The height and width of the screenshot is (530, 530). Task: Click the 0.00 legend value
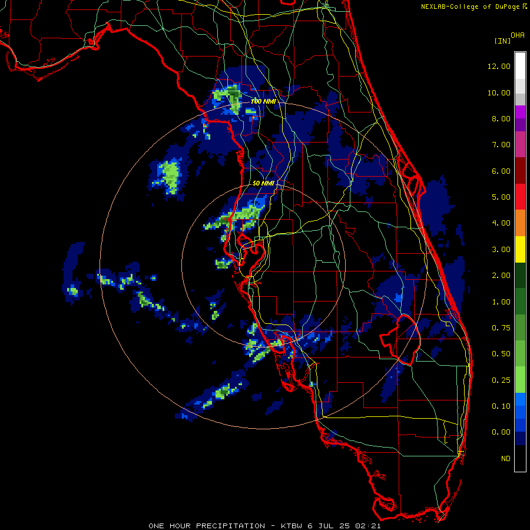pos(501,432)
